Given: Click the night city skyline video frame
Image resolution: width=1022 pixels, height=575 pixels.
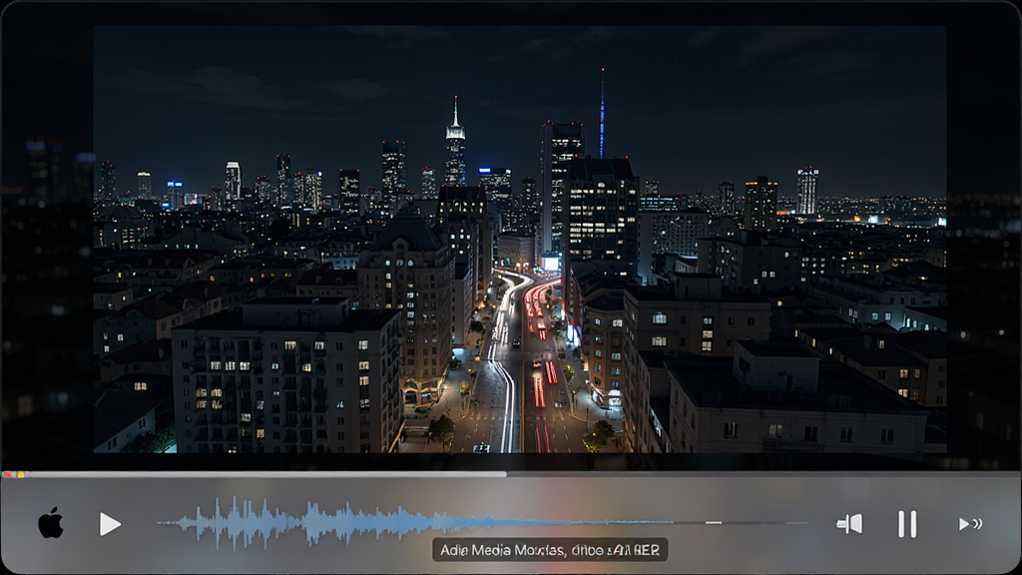Looking at the screenshot, I should 519,240.
